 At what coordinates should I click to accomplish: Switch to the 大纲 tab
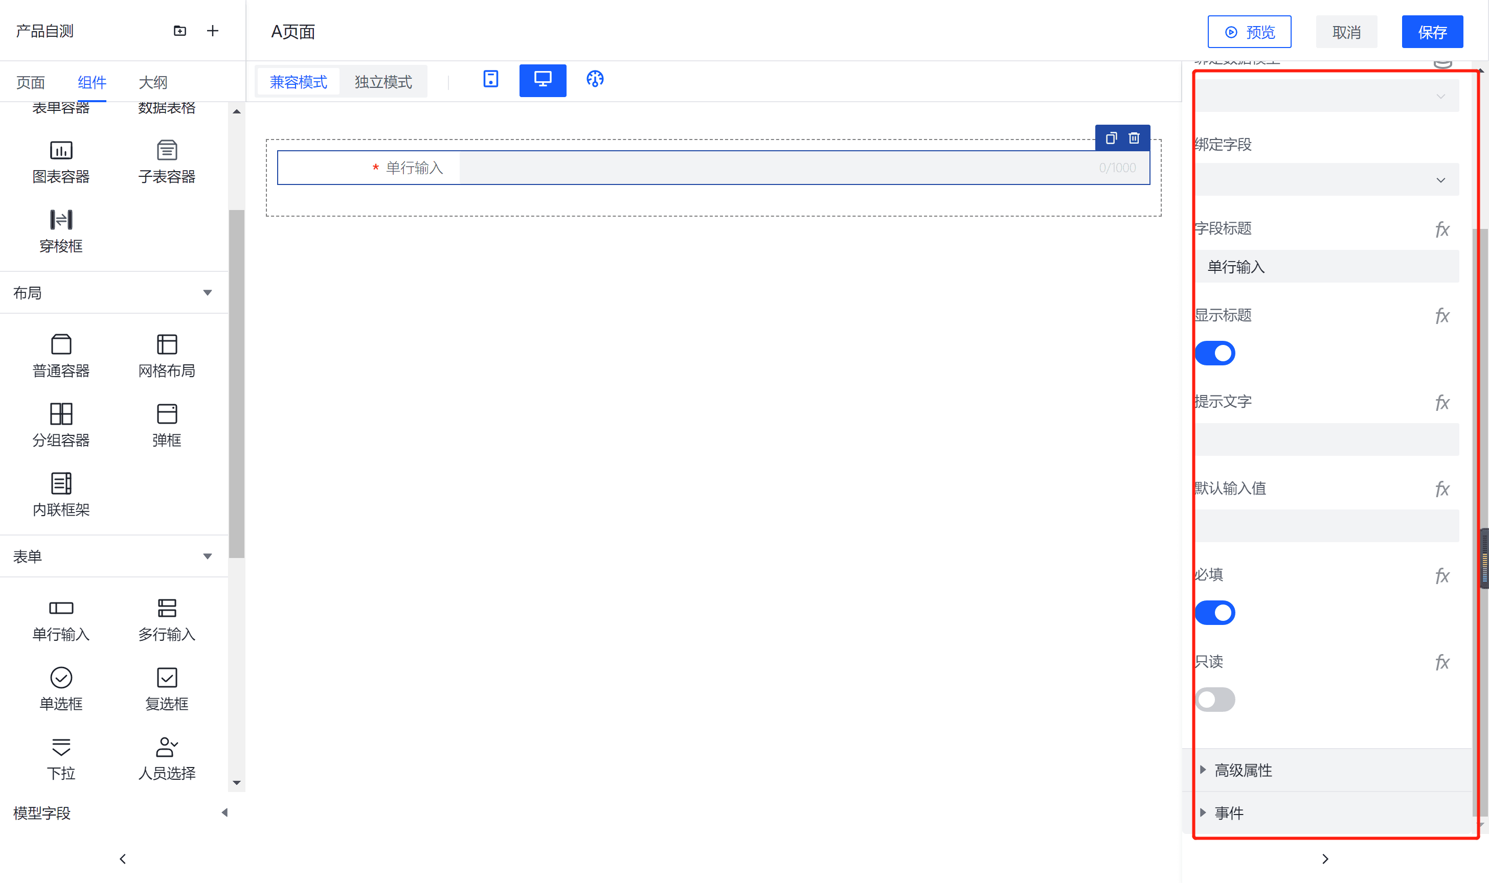click(152, 83)
